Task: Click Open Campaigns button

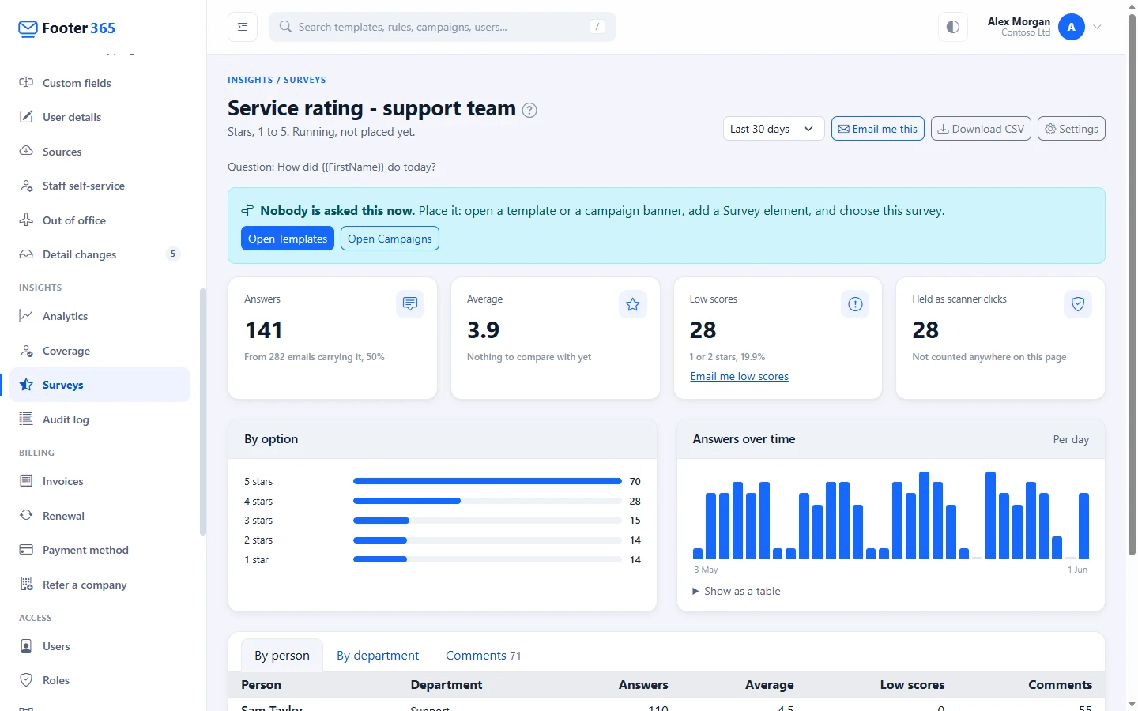Action: click(390, 239)
